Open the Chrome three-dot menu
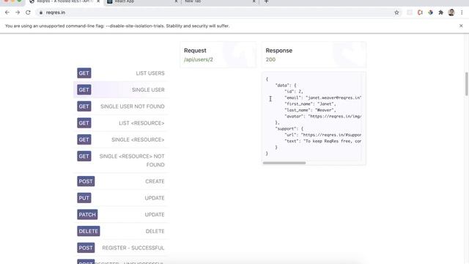The height and width of the screenshot is (264, 469). point(462,12)
